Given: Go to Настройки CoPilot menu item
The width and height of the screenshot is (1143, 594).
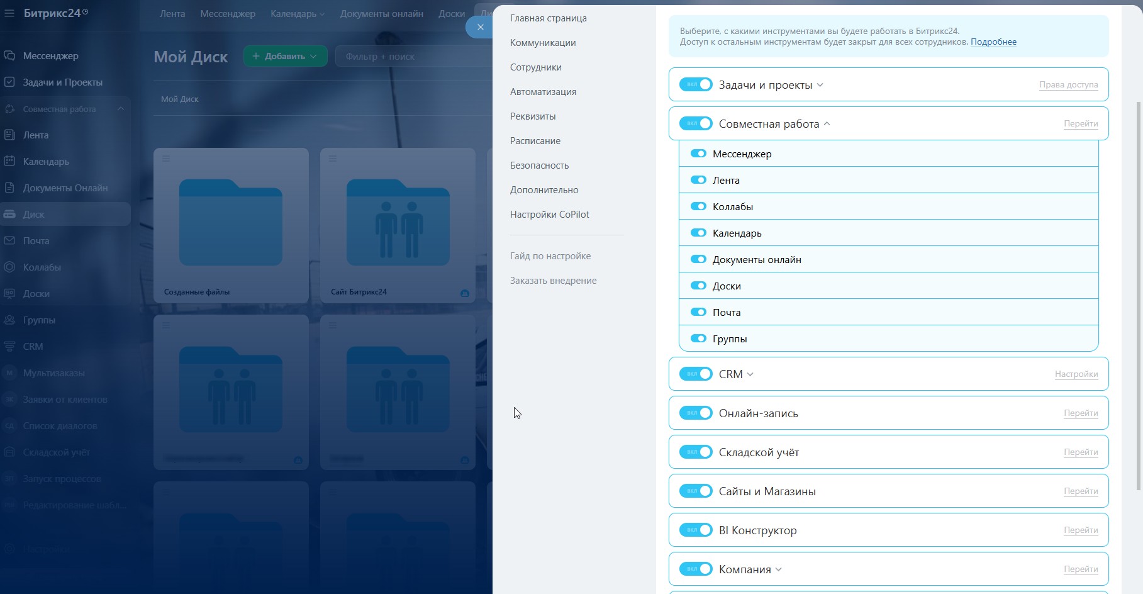Looking at the screenshot, I should click(x=549, y=215).
